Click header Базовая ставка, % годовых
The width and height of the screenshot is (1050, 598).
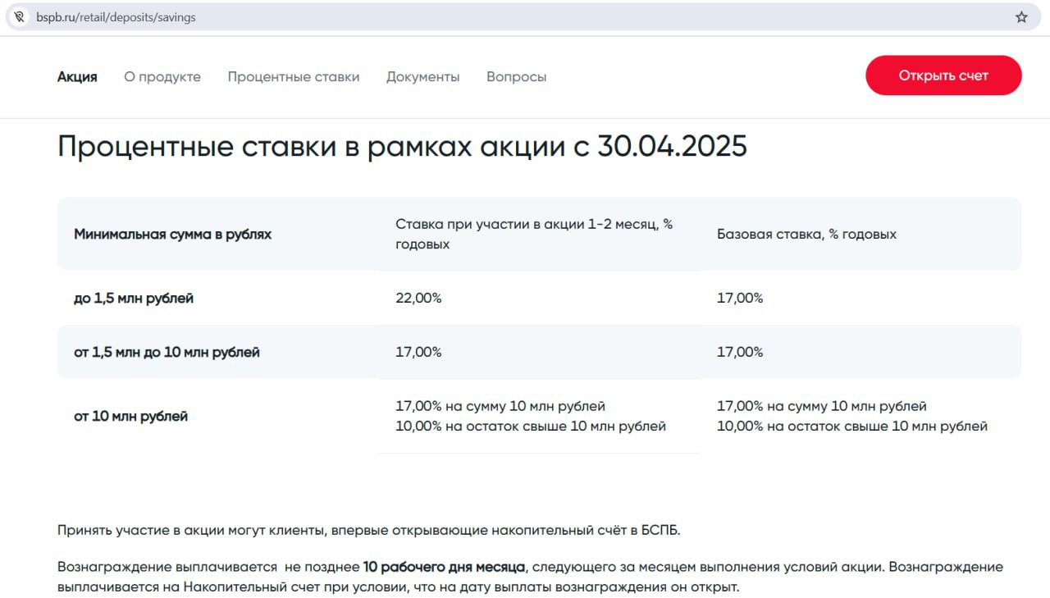click(x=806, y=234)
